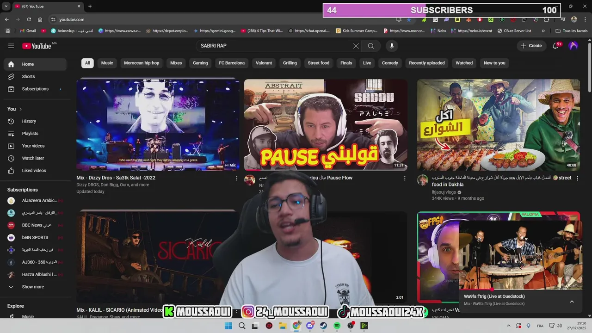The image size is (592, 333).
Task: Click the YouTube logo
Action: click(x=37, y=46)
